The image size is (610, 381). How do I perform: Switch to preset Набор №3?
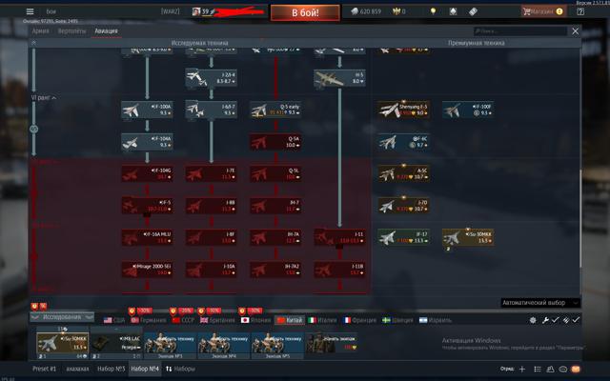(x=111, y=369)
